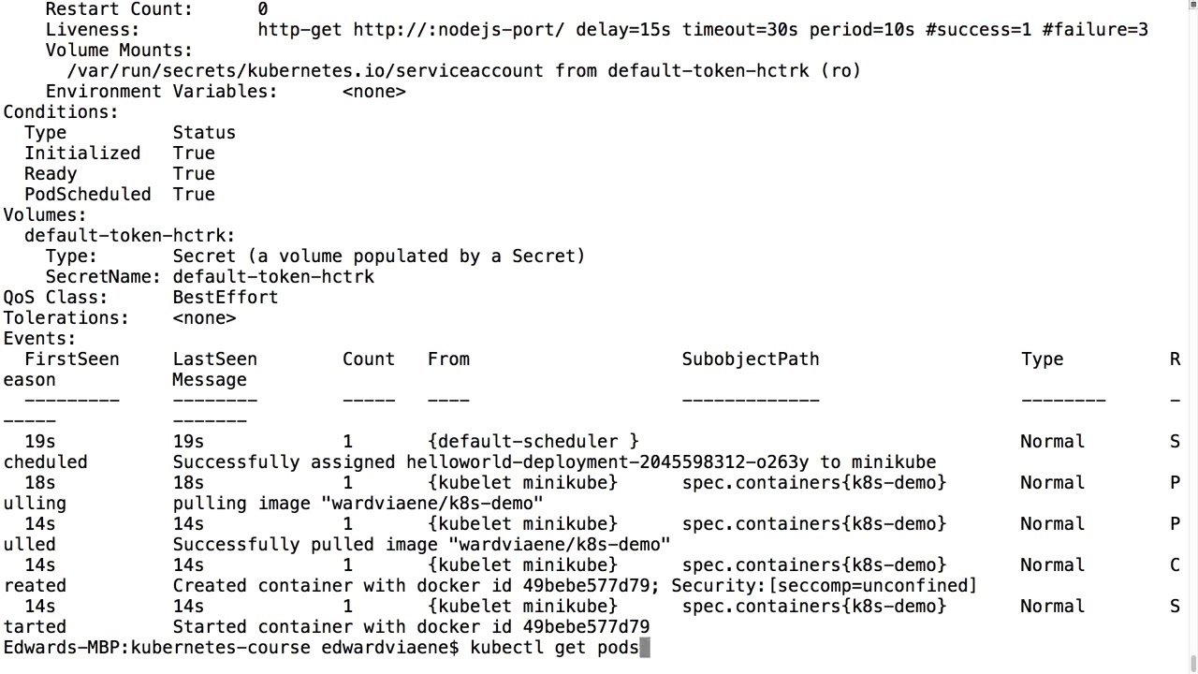Click the Volumes section heading
Viewport: 1198px width, 674px height.
tap(45, 215)
